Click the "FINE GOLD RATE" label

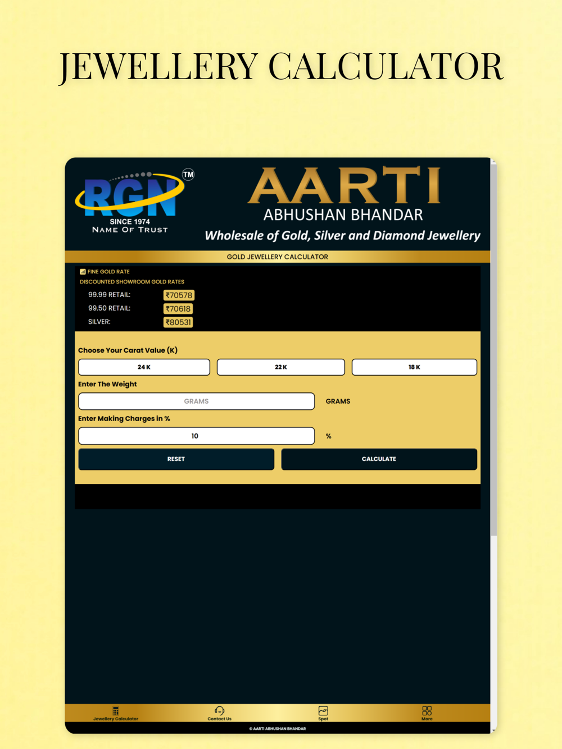pos(108,272)
